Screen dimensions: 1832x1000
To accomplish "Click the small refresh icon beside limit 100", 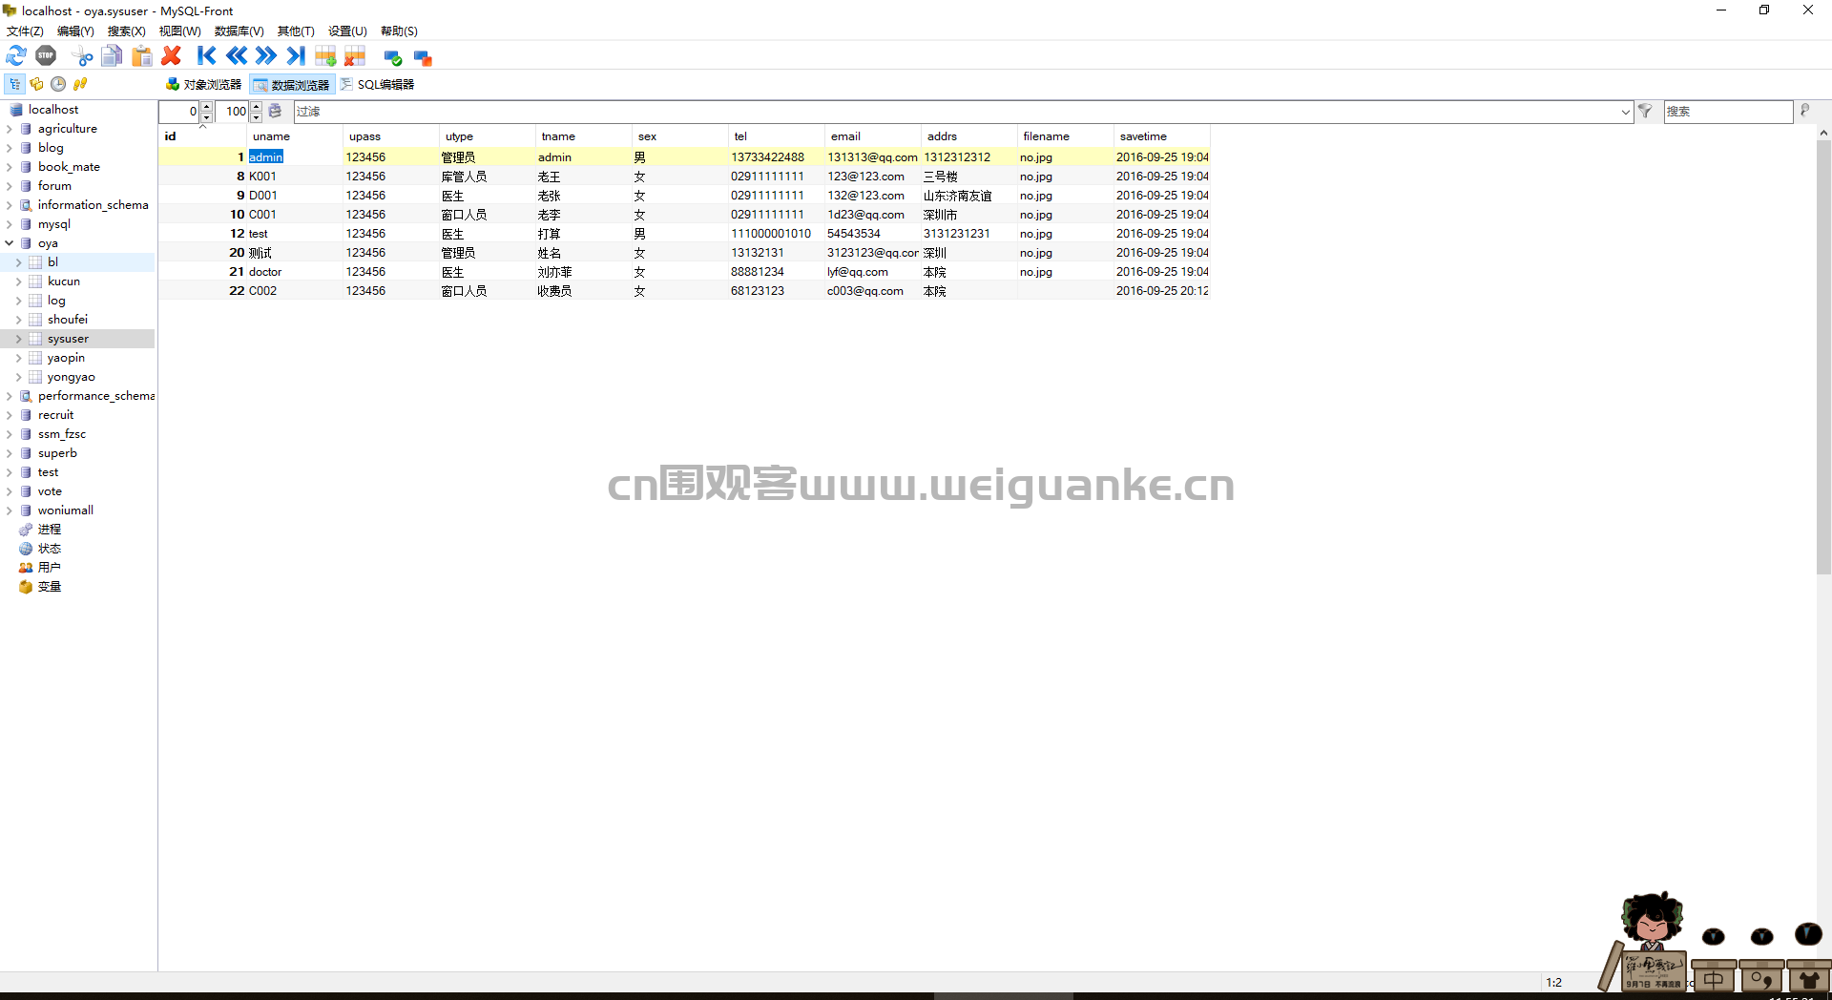I will click(x=275, y=111).
